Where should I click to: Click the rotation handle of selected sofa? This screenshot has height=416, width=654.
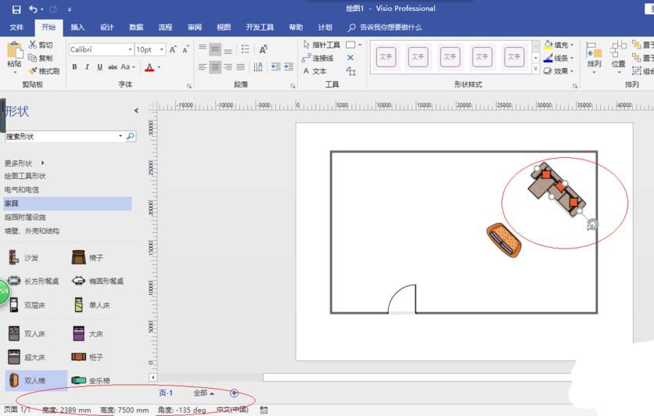pyautogui.click(x=592, y=224)
